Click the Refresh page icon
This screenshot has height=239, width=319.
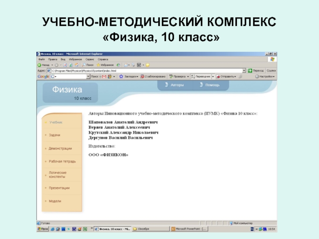[x=71, y=65]
